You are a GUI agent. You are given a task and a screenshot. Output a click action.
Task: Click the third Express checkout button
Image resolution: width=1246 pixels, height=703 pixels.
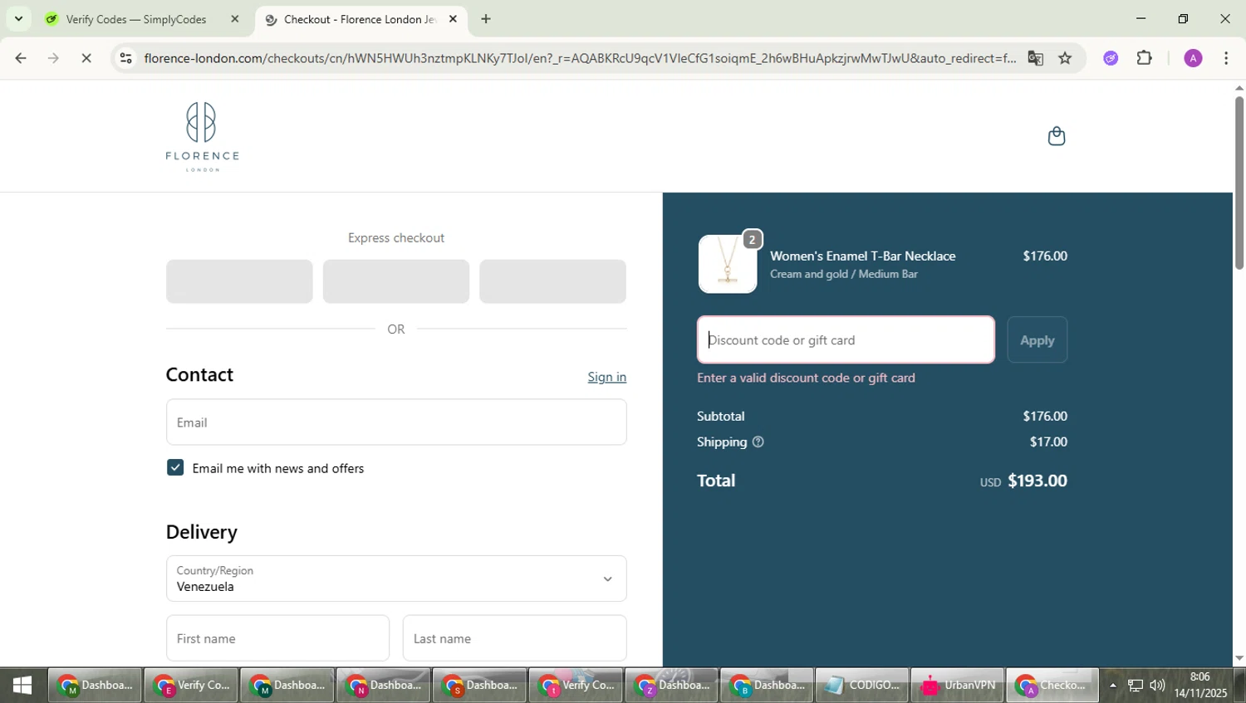552,281
